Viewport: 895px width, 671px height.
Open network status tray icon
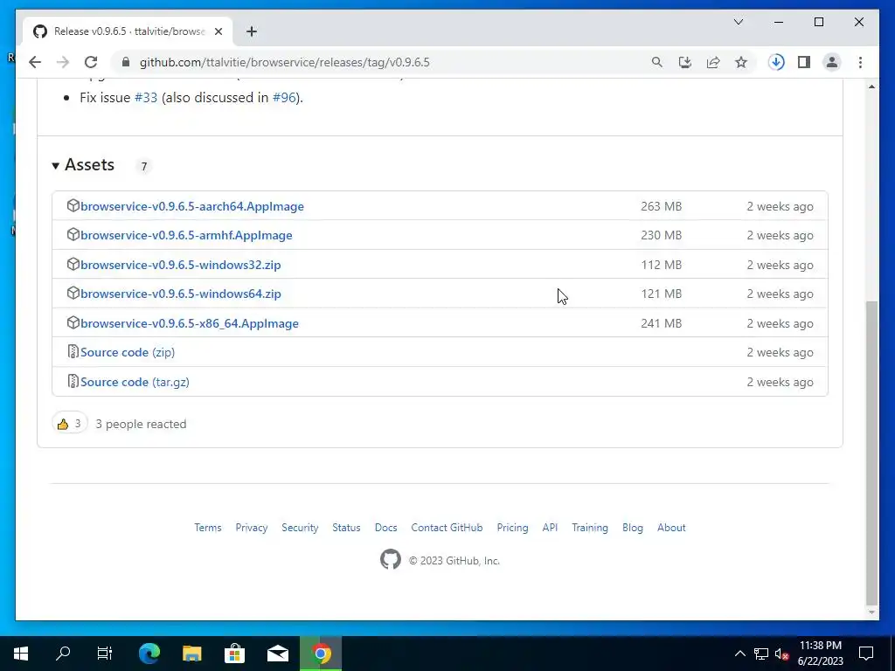click(761, 654)
